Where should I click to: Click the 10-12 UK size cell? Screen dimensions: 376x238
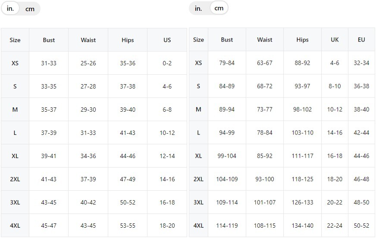click(x=335, y=109)
